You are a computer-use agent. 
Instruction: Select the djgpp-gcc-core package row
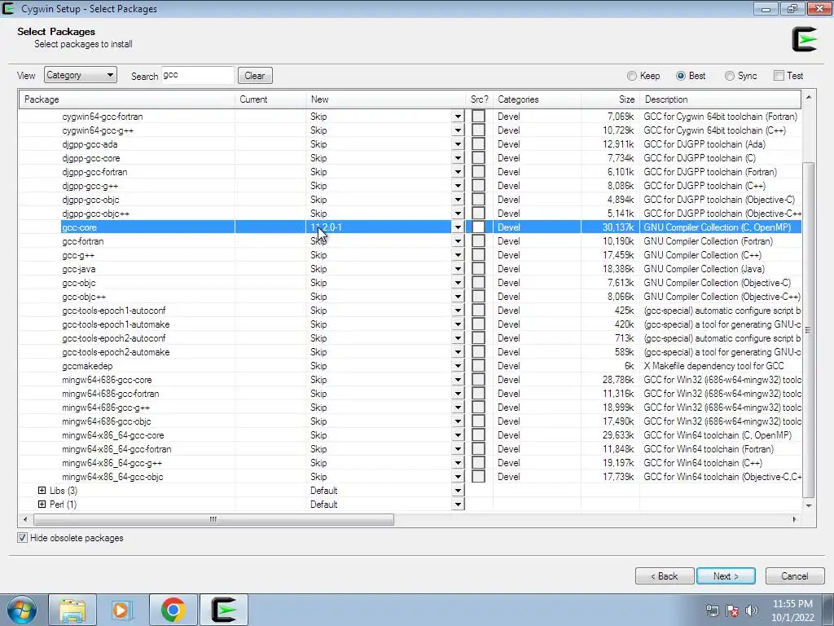tap(410, 158)
